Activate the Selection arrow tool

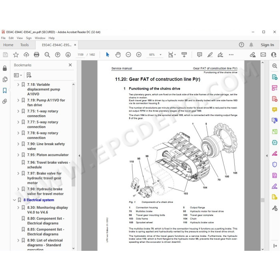tap(108, 55)
